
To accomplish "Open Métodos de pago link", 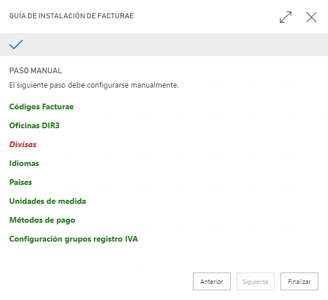I will pyautogui.click(x=42, y=220).
